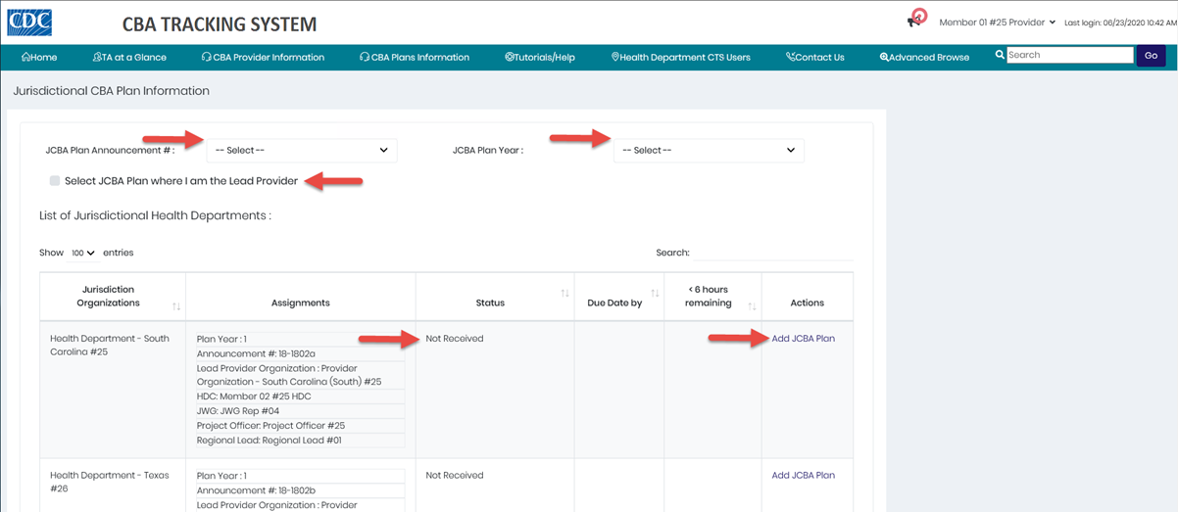
Task: Check Select JCBA Plan Lead Provider checkbox
Action: (55, 180)
